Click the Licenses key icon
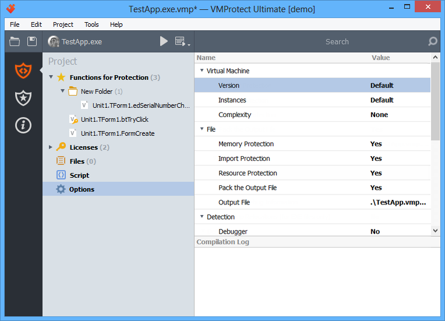The height and width of the screenshot is (321, 445). coord(61,147)
